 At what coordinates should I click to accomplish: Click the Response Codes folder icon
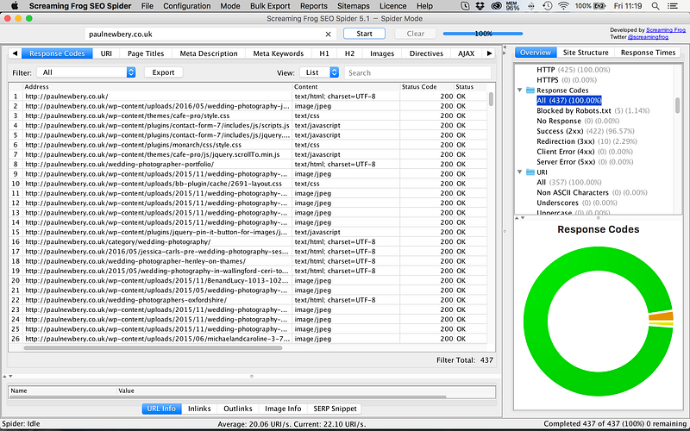pyautogui.click(x=530, y=91)
